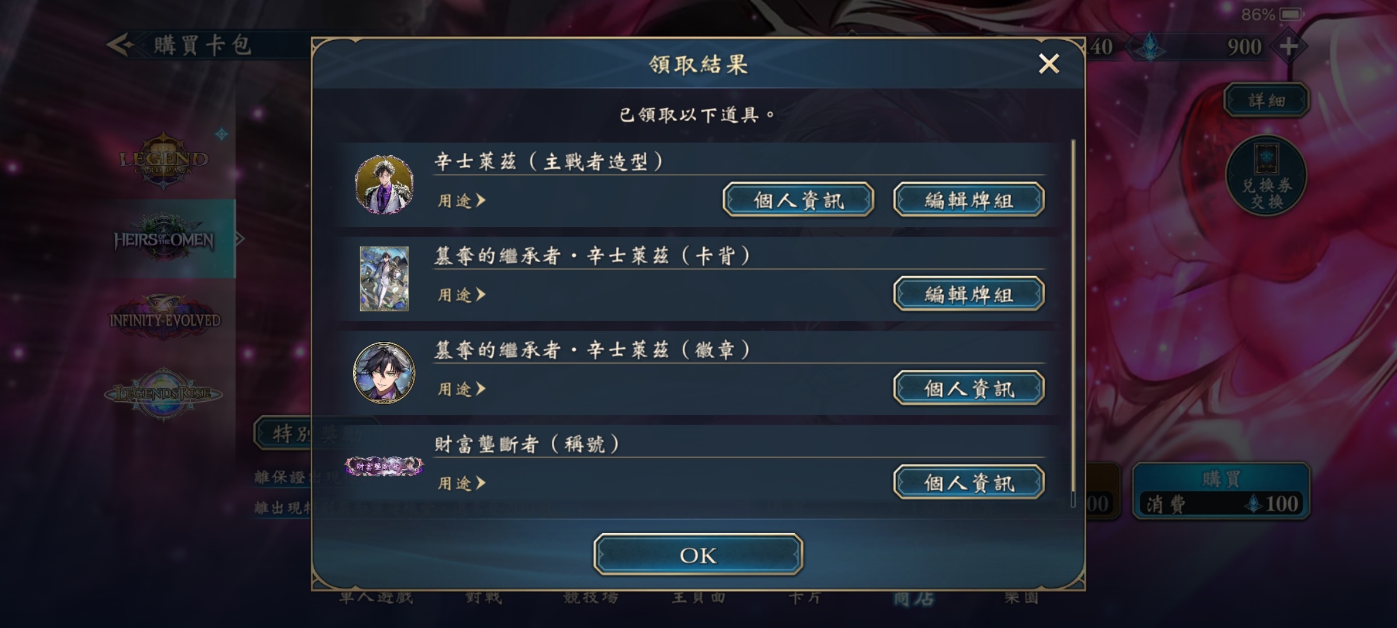Screen dimensions: 1397x628
Task: Click the reward list vertical scrollbar
Action: click(1073, 323)
